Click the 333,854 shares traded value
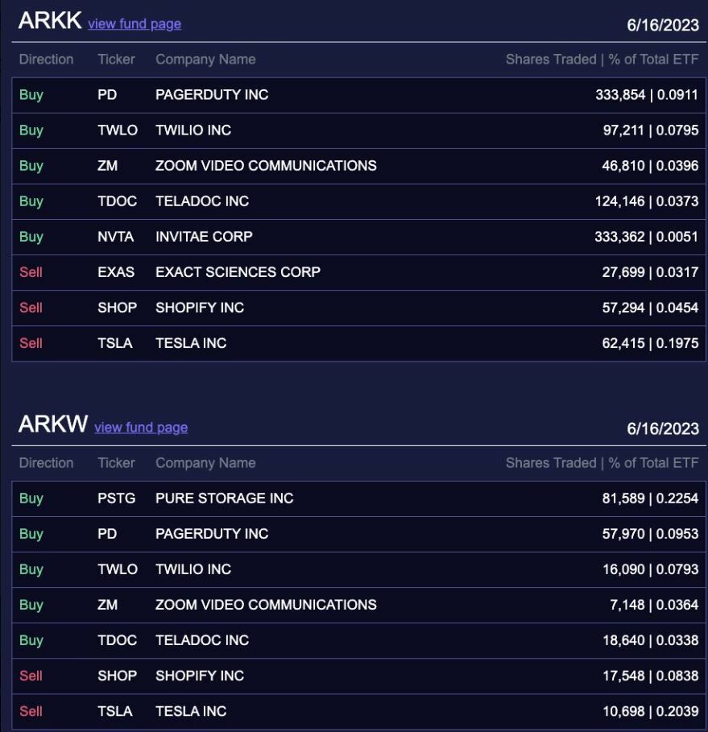The width and height of the screenshot is (708, 732). coord(620,95)
